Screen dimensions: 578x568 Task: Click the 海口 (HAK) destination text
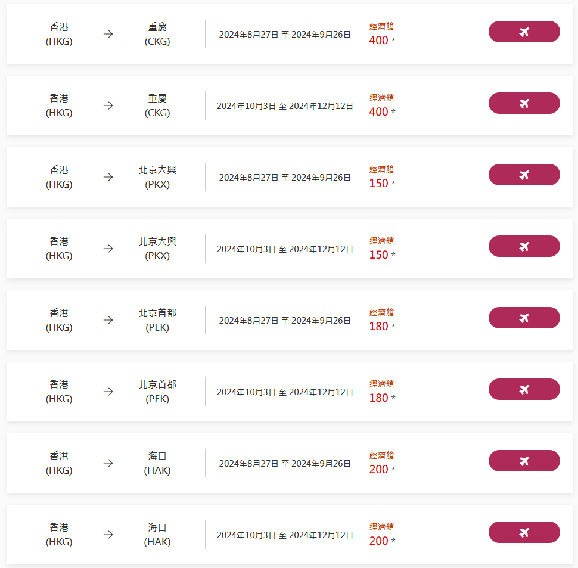157,463
